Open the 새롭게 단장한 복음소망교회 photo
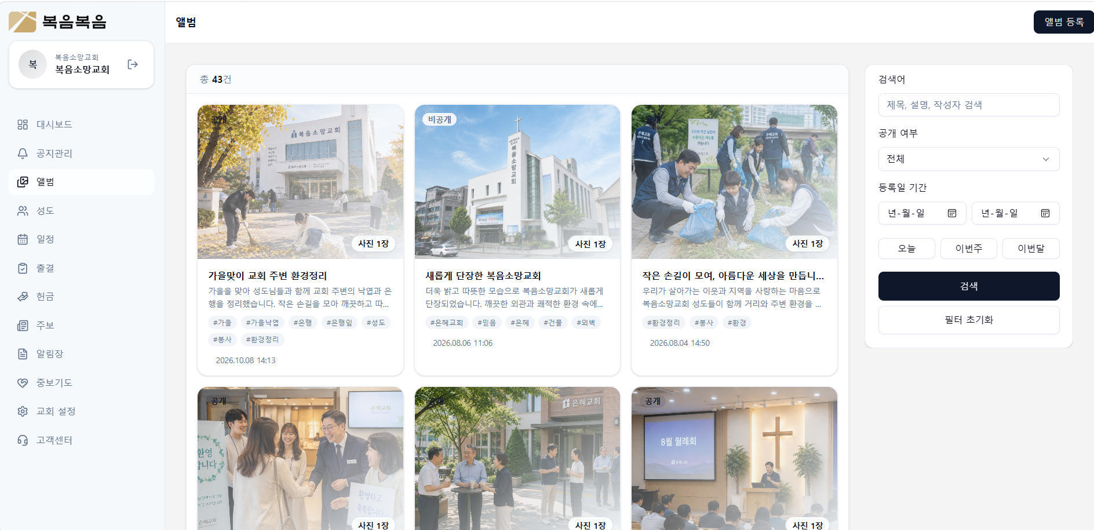Viewport: 1094px width, 530px height. pyautogui.click(x=517, y=182)
